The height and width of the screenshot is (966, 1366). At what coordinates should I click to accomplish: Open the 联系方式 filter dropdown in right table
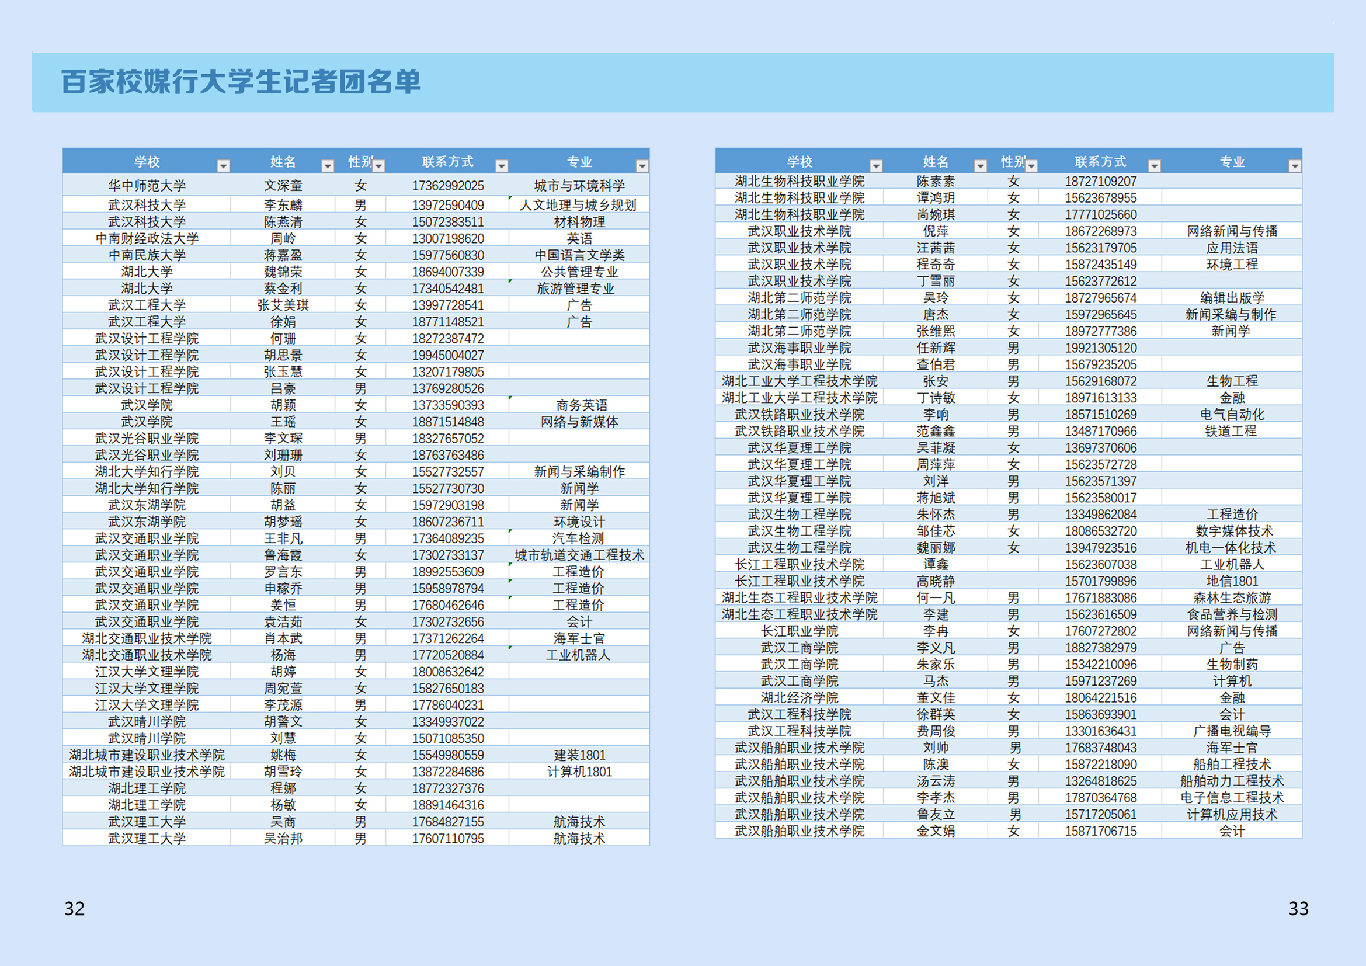click(1154, 166)
